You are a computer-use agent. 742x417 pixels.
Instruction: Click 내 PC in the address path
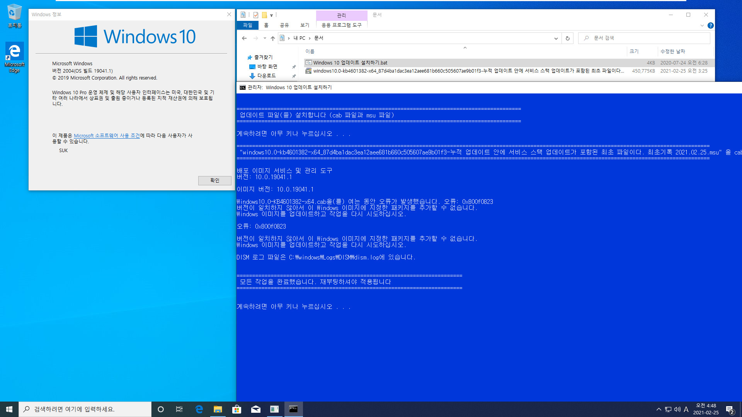(299, 38)
